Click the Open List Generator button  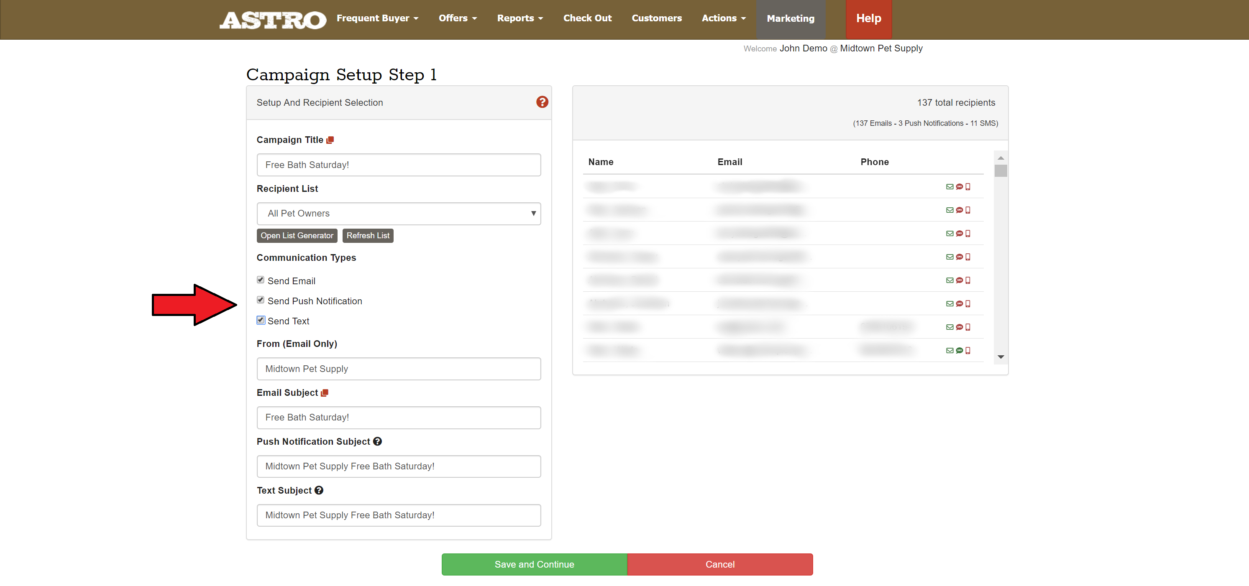[x=297, y=236]
